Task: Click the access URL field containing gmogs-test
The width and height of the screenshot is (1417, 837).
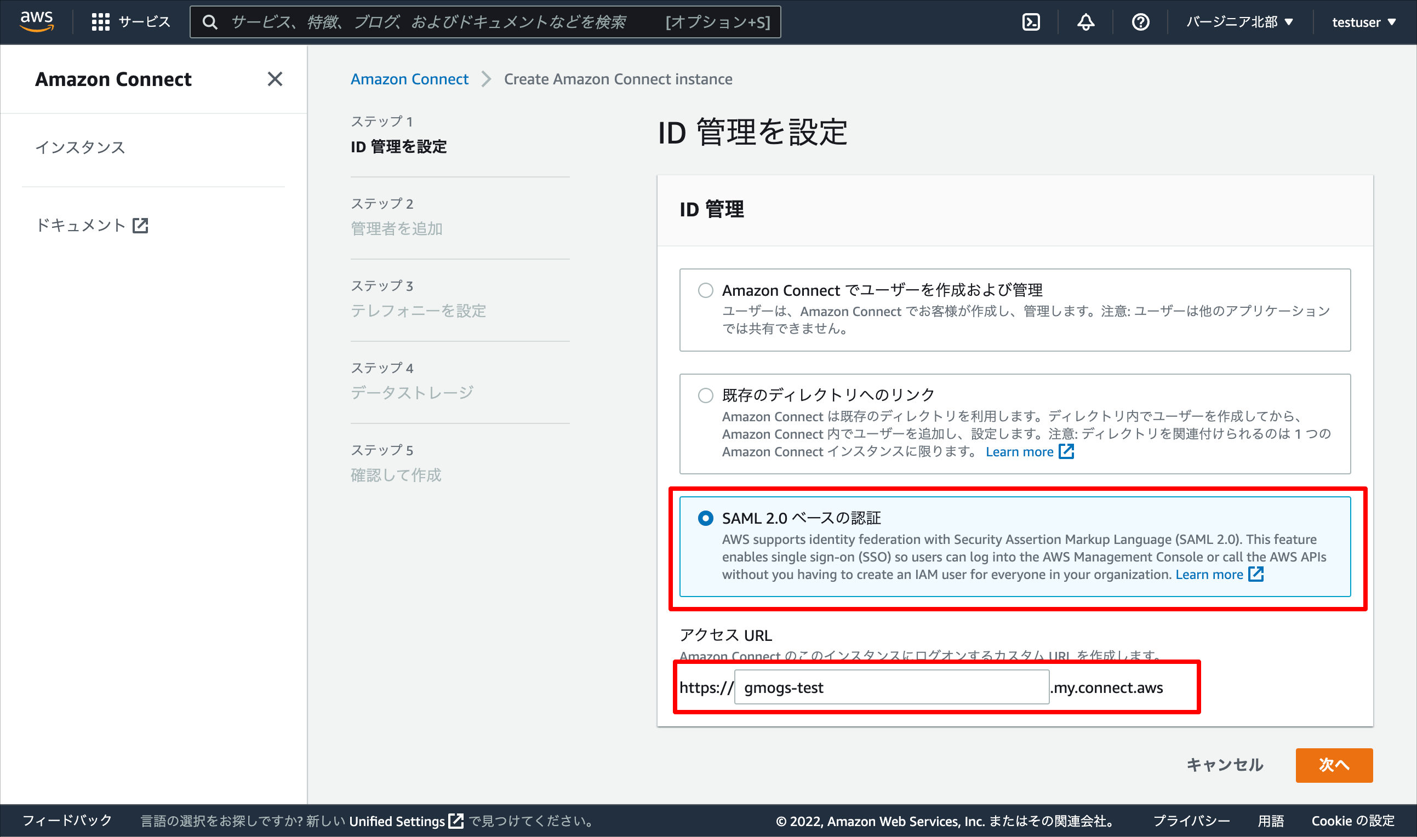Action: pos(892,687)
